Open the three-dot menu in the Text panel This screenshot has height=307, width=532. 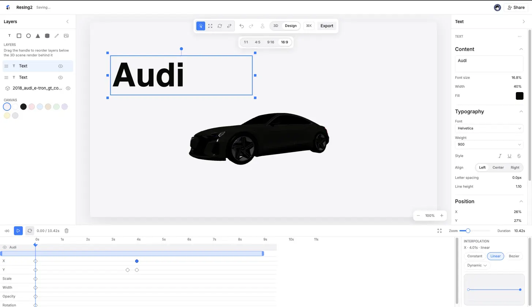pos(520,37)
